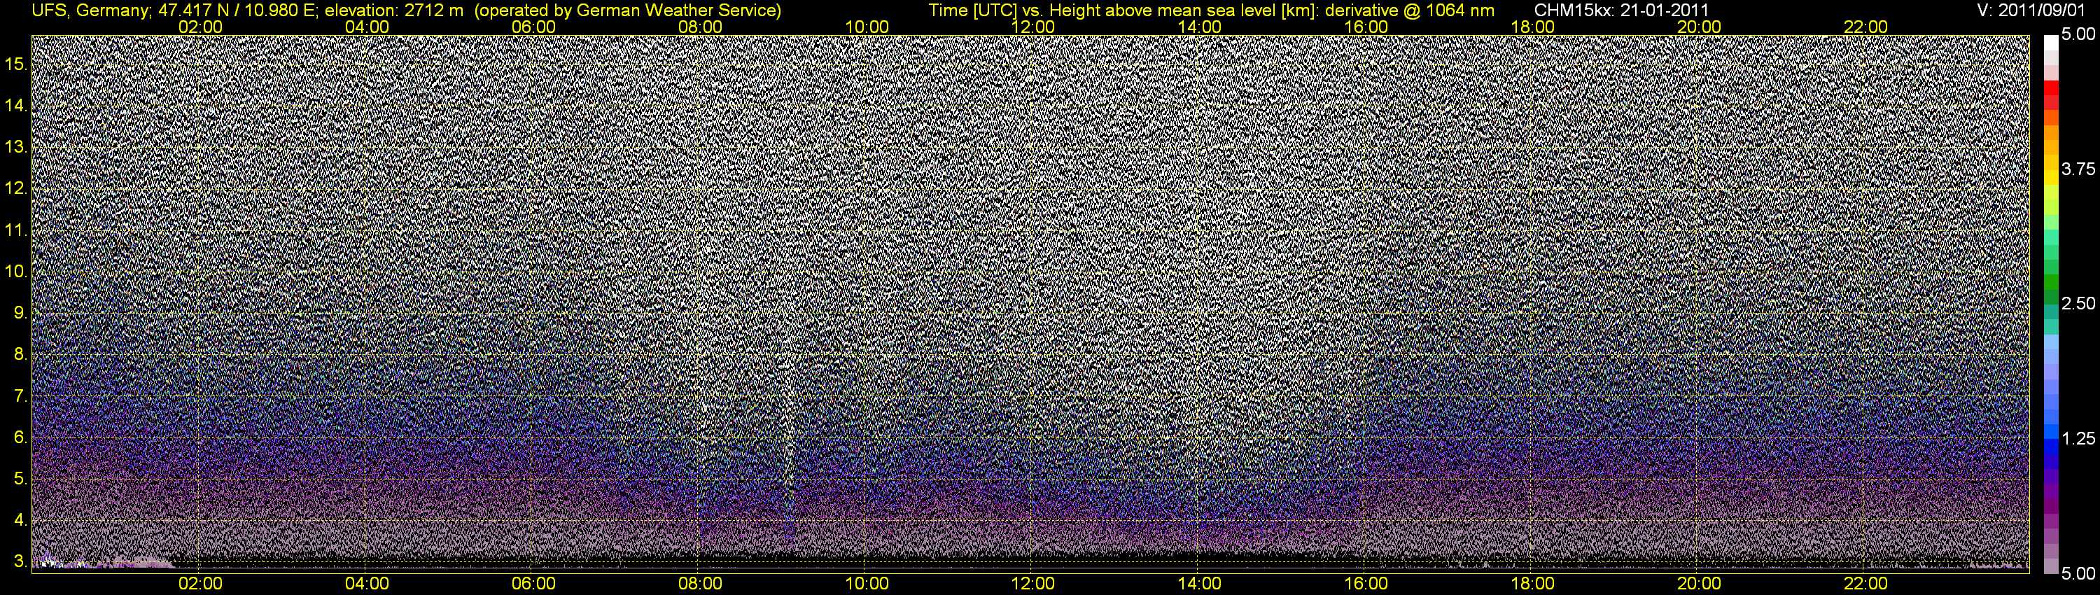This screenshot has height=595, width=2100.
Task: Click the "08:00" label on the bottom time axis
Action: point(700,584)
